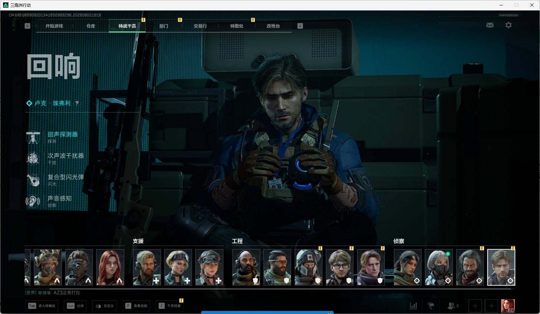Screen dimensions: 540x314
Task: Close the 三角洲行动 game window
Action: coord(532,5)
